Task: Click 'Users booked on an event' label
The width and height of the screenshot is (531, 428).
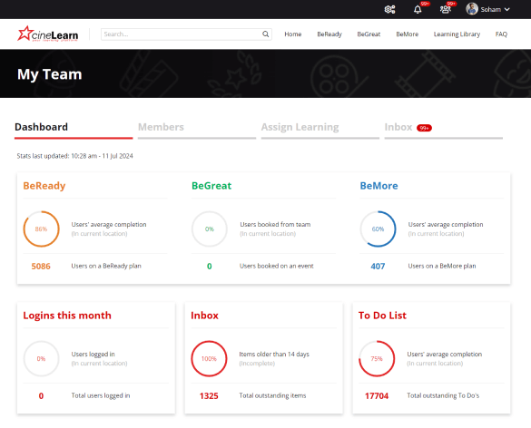Action: pyautogui.click(x=276, y=266)
